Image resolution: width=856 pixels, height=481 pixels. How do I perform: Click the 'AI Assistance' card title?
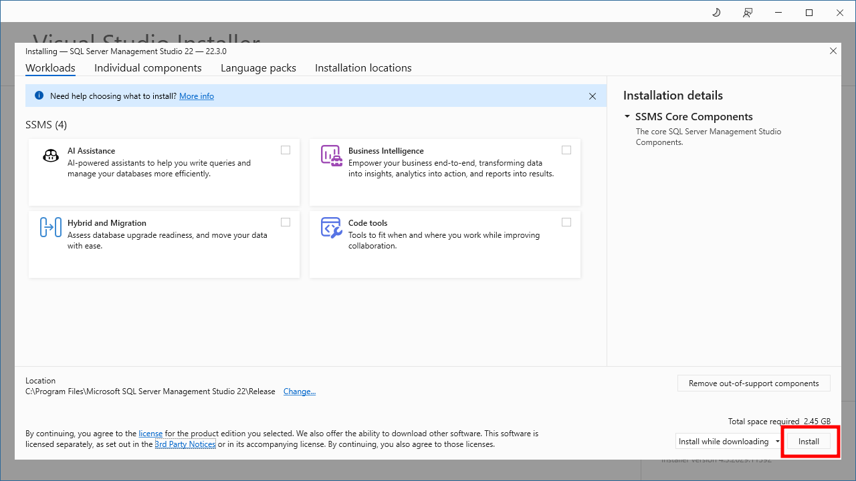pyautogui.click(x=91, y=151)
